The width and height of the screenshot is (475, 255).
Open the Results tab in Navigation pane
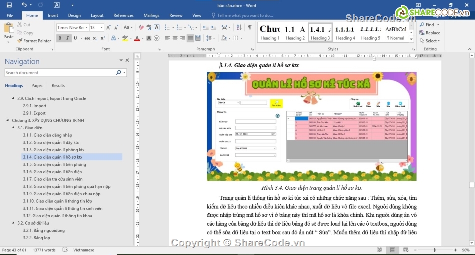[58, 86]
